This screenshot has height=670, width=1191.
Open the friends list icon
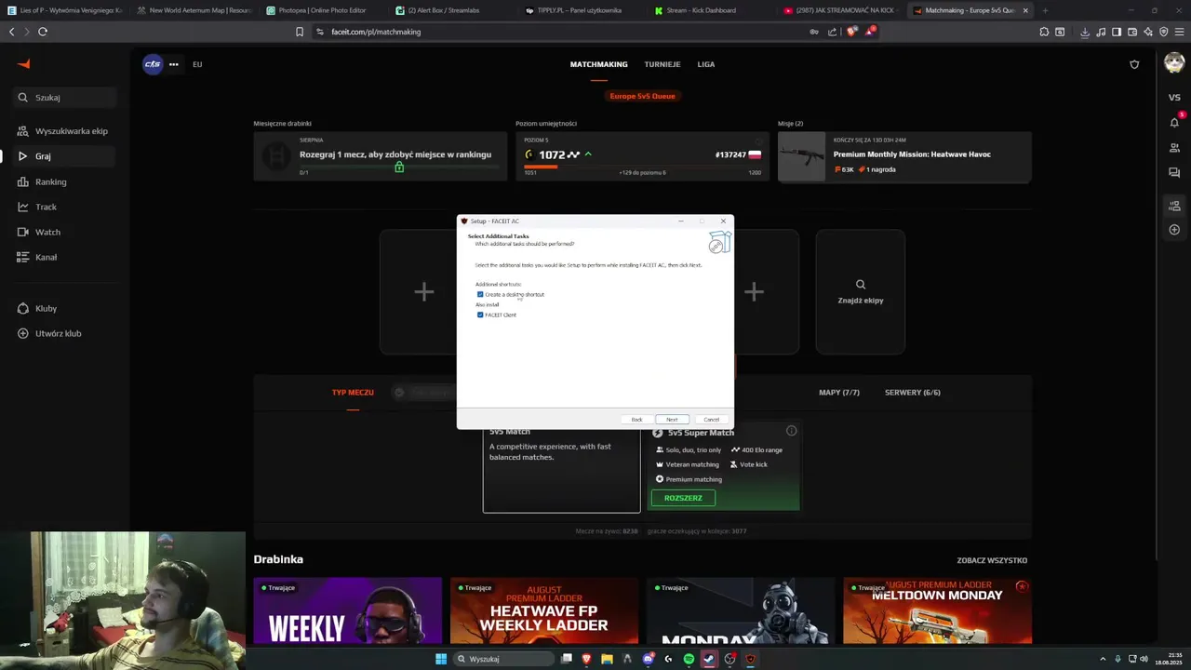(1174, 148)
